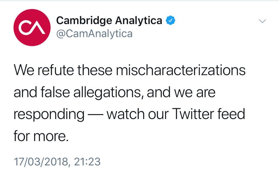
Task: Click the word "Cambridge" in the display name
Action: point(83,20)
